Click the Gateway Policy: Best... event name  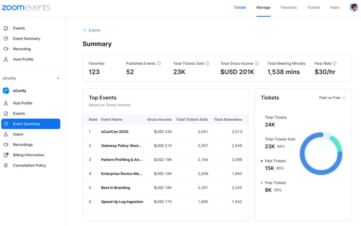coord(121,146)
